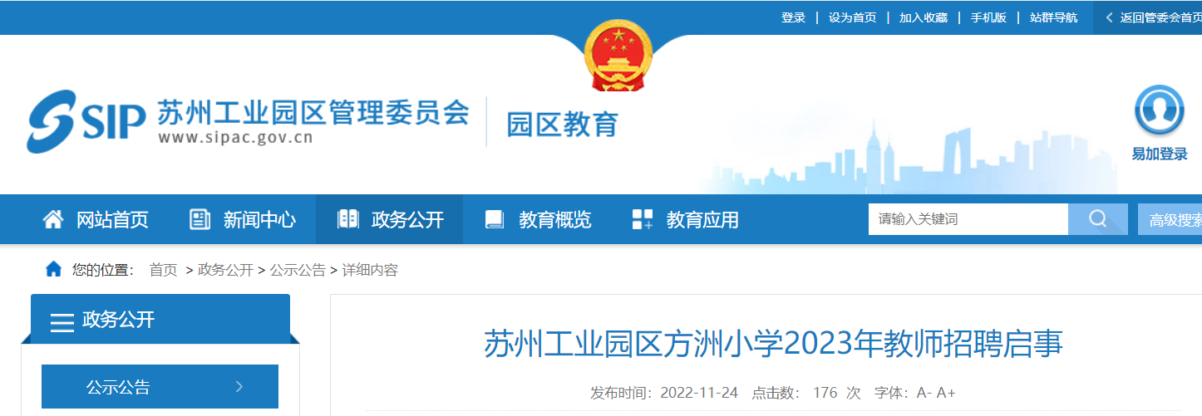Click the back arrow for 返回管委会首页
The image size is (1202, 416).
pyautogui.click(x=1109, y=17)
